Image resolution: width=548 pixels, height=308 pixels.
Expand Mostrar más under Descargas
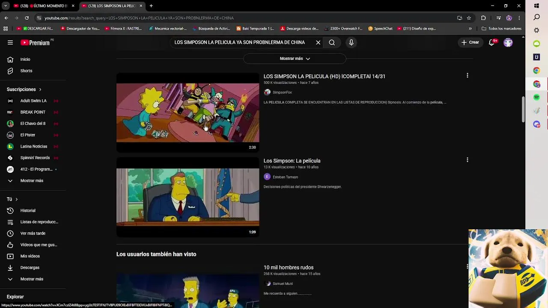point(33,279)
